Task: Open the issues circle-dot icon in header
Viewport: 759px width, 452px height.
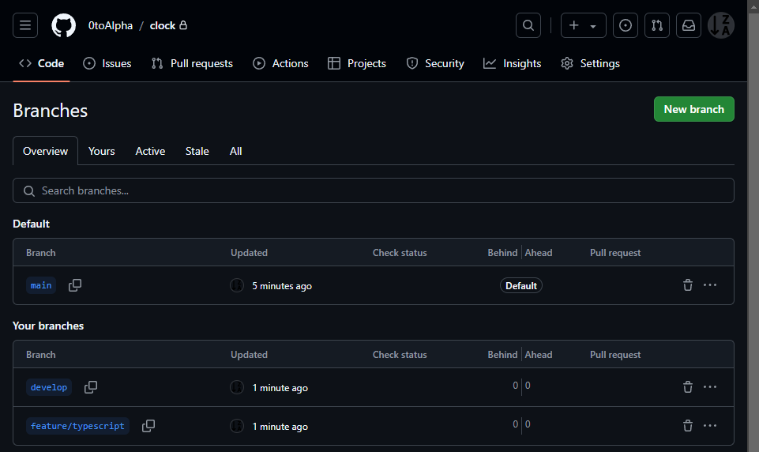Action: [x=626, y=25]
